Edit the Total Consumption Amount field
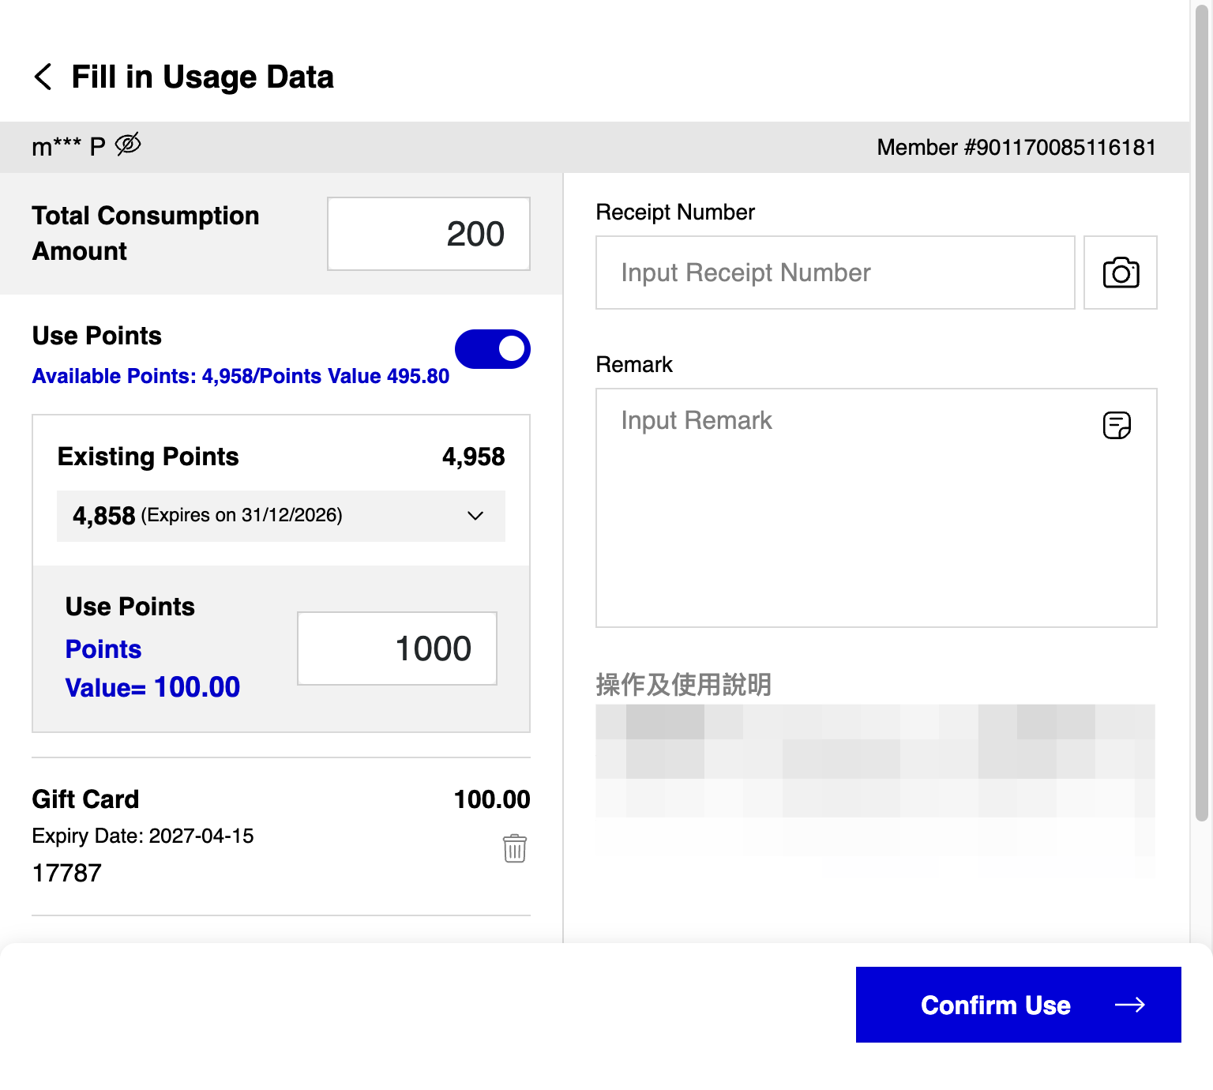Screen dimensions: 1213x1090 [x=429, y=234]
